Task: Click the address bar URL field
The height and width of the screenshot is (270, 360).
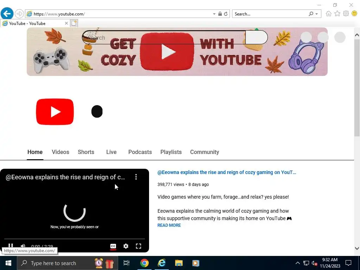Action: 122,14
